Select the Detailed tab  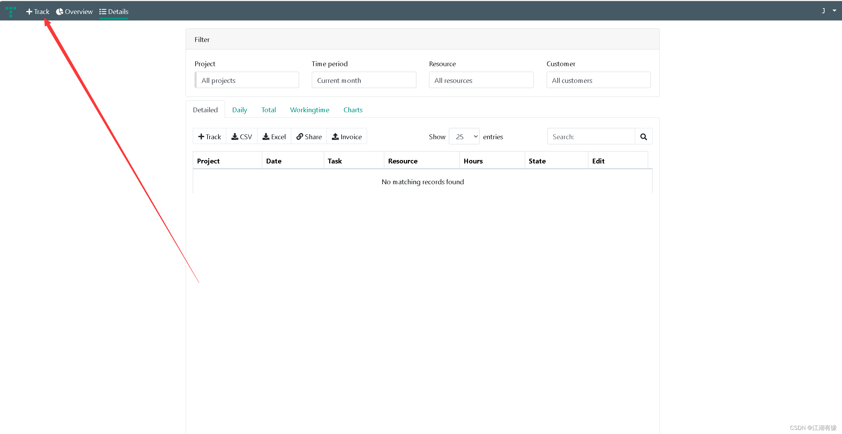point(205,110)
